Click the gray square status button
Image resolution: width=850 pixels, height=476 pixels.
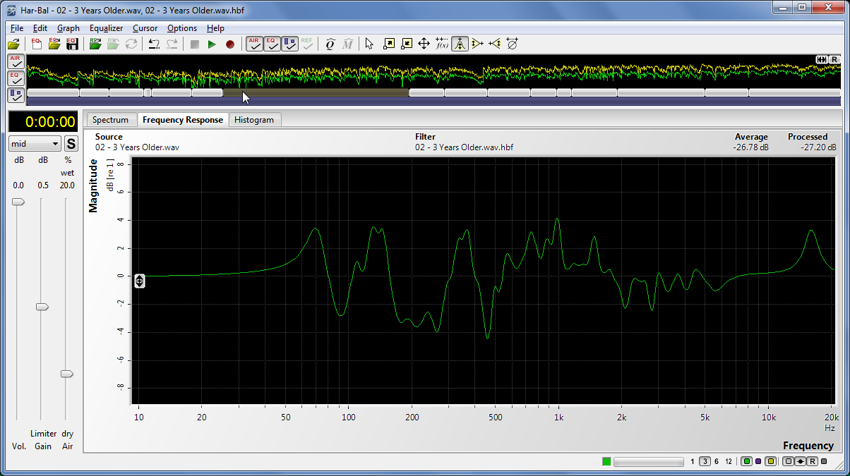788,462
